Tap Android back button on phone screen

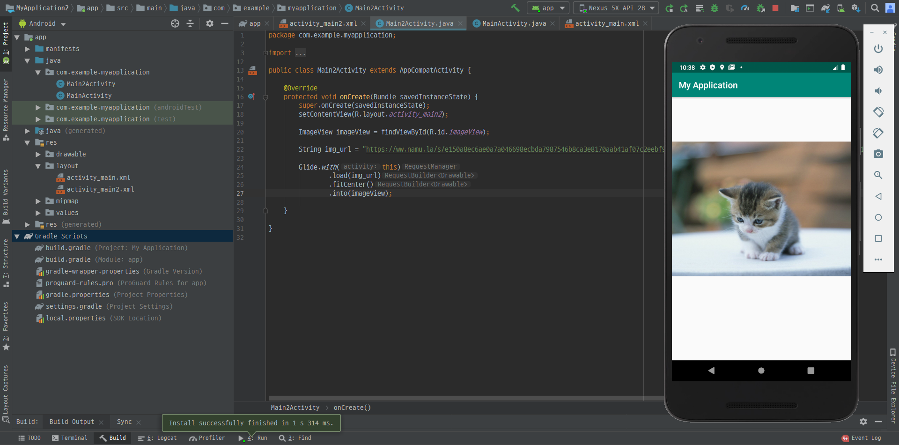(x=711, y=371)
